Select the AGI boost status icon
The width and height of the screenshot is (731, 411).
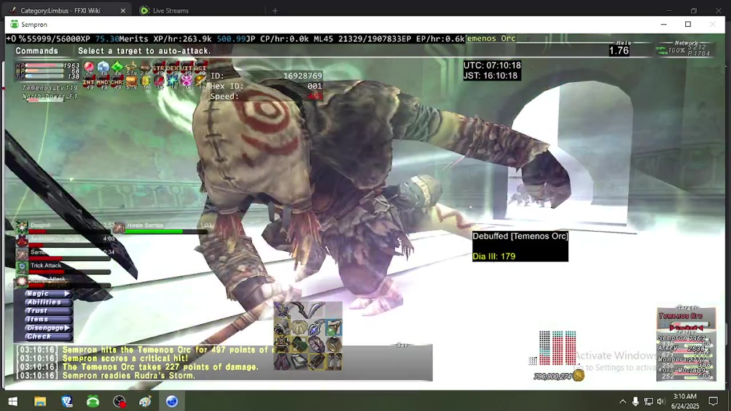200,67
